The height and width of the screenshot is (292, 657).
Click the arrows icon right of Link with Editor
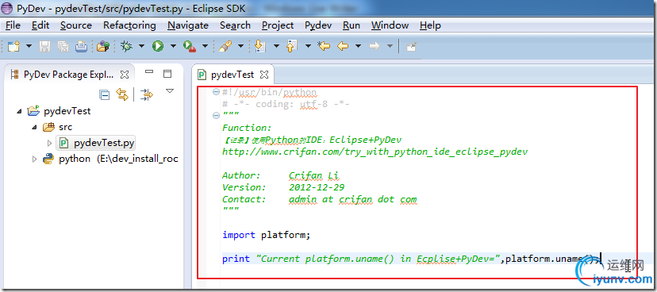147,95
